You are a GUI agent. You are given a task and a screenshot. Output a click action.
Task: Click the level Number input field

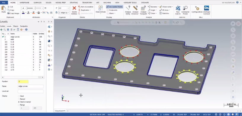[23, 81]
